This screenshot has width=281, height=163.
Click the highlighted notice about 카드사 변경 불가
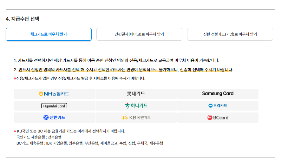126,70
